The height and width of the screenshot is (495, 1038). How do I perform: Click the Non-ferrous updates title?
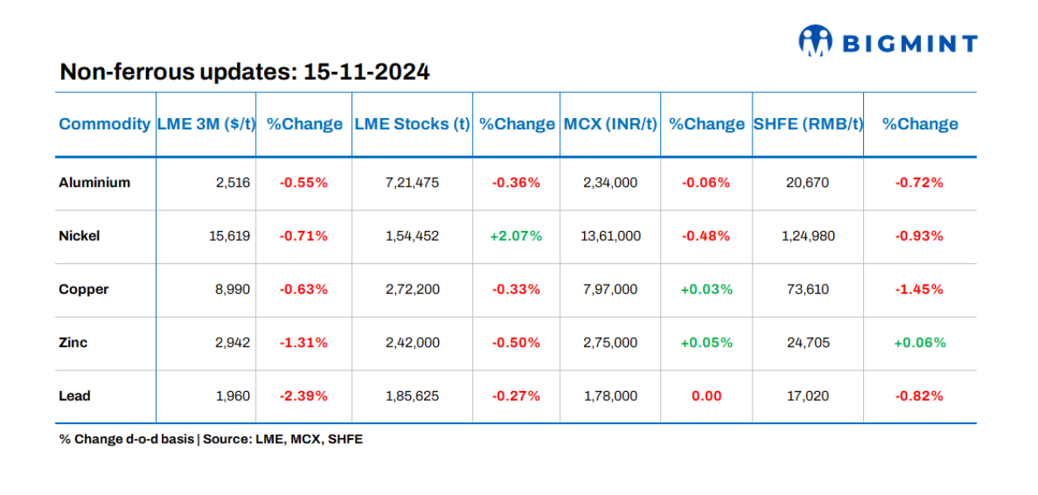pos(244,72)
